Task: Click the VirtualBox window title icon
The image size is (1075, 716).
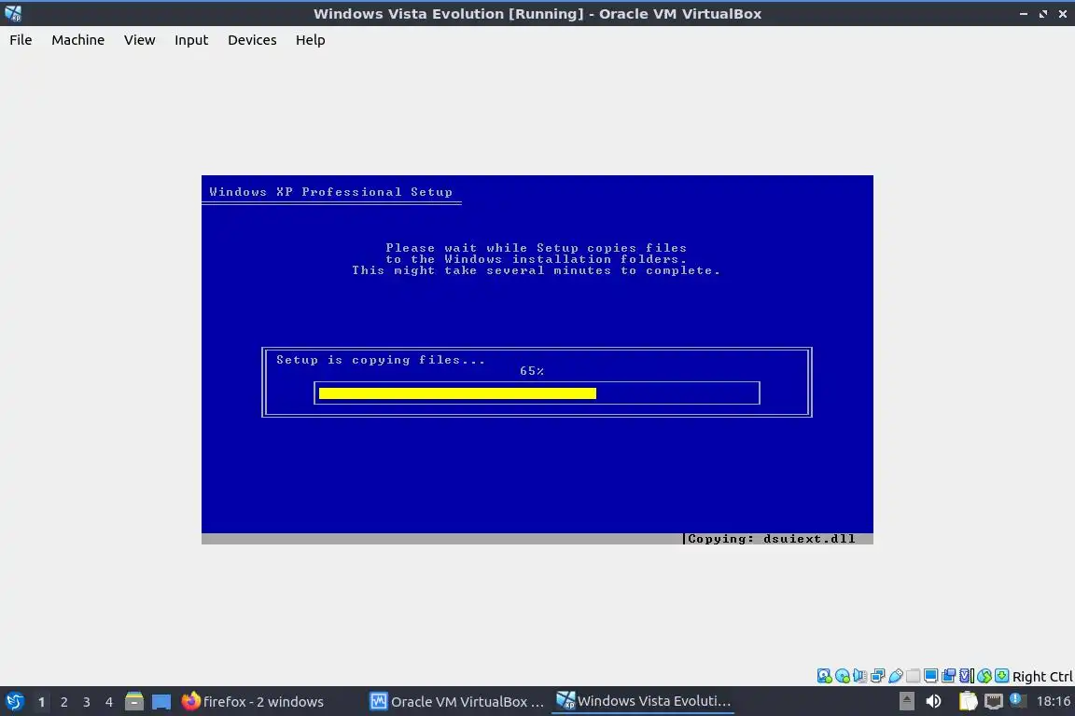Action: click(x=12, y=13)
